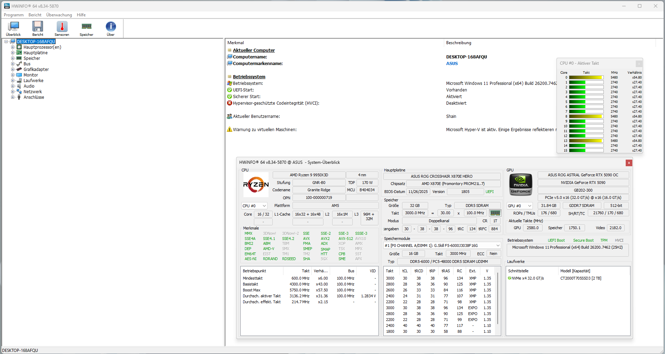Click the NVIDIA GeForce RTX 5090 field

pos(583,183)
